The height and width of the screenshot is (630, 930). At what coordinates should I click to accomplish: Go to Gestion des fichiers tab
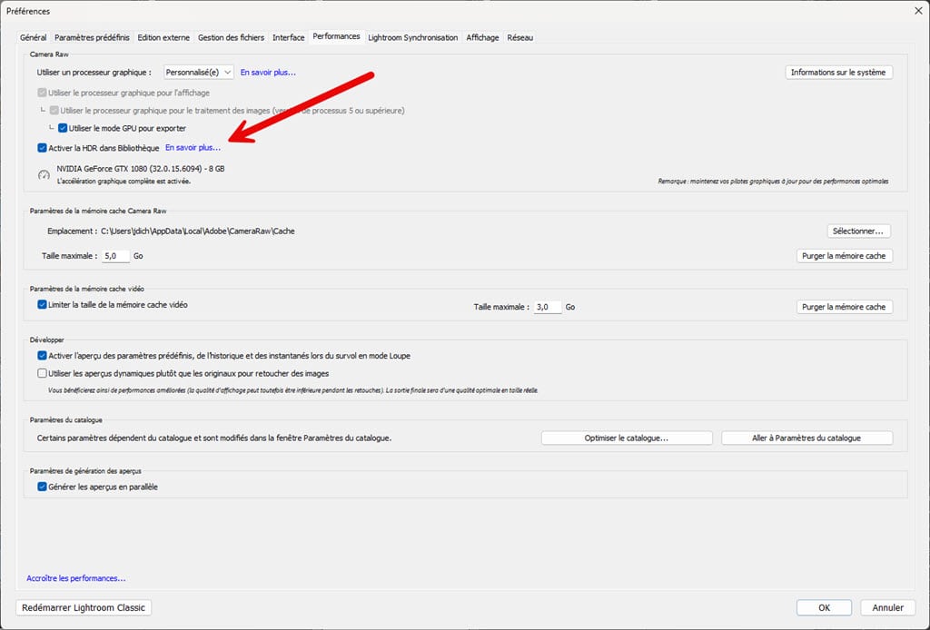(x=232, y=37)
